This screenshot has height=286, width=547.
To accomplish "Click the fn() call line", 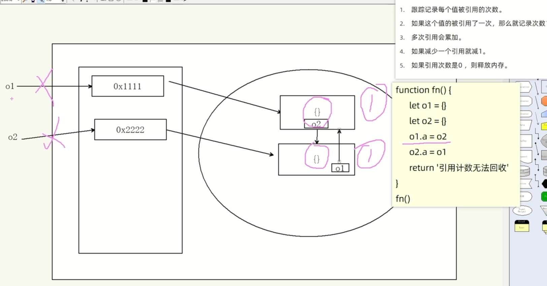I will coord(403,198).
